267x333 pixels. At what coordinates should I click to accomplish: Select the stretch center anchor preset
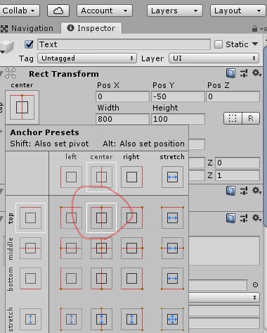pyautogui.click(x=101, y=319)
